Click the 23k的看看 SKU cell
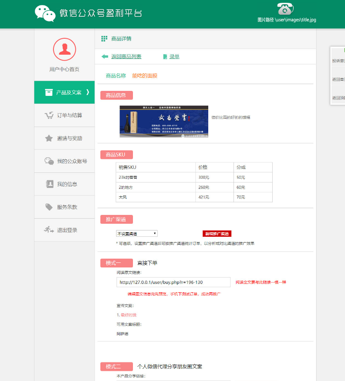Viewport: 345px width, 381px height. point(156,177)
